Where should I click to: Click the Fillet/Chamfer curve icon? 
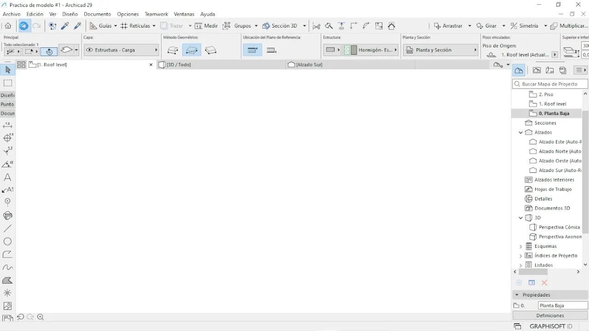pos(366,26)
